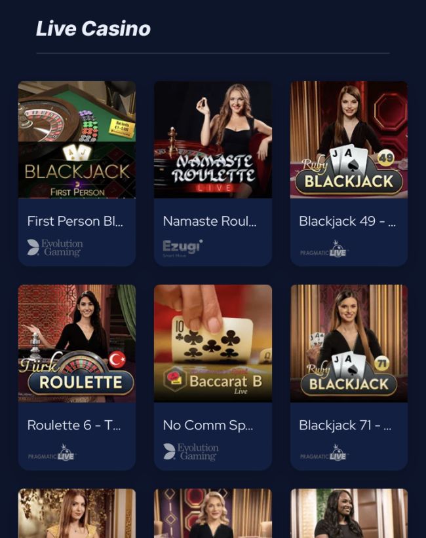Open bottom-right game with dark-haired dealer
Screen dimensions: 426x538
(349, 513)
